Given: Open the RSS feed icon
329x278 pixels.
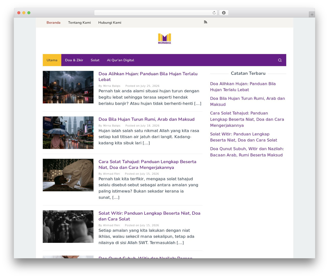Looking at the screenshot, I should 205,22.
